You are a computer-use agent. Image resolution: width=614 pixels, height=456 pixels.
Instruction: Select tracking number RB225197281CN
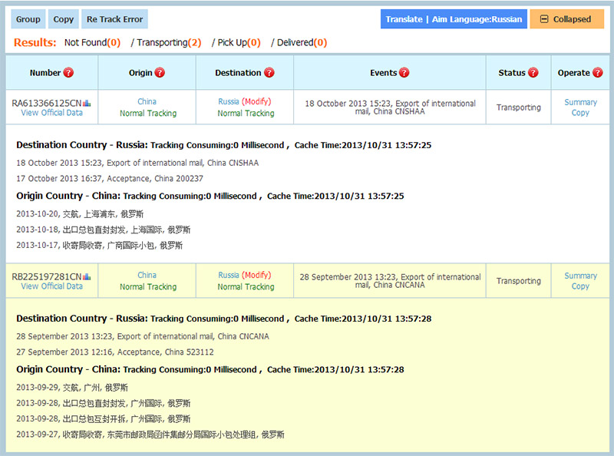pos(47,276)
